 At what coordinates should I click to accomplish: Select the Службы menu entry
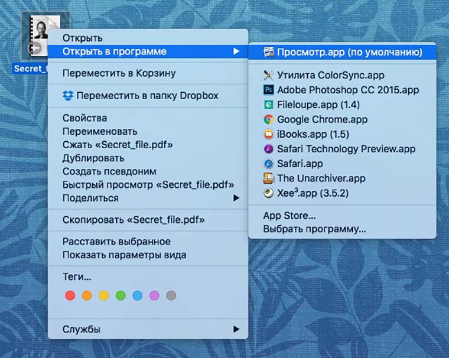point(148,330)
